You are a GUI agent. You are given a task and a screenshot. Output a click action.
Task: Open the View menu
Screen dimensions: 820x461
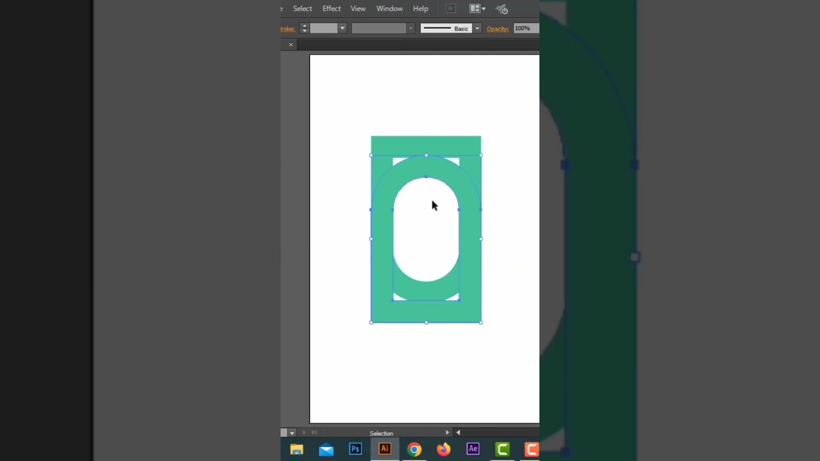point(358,8)
